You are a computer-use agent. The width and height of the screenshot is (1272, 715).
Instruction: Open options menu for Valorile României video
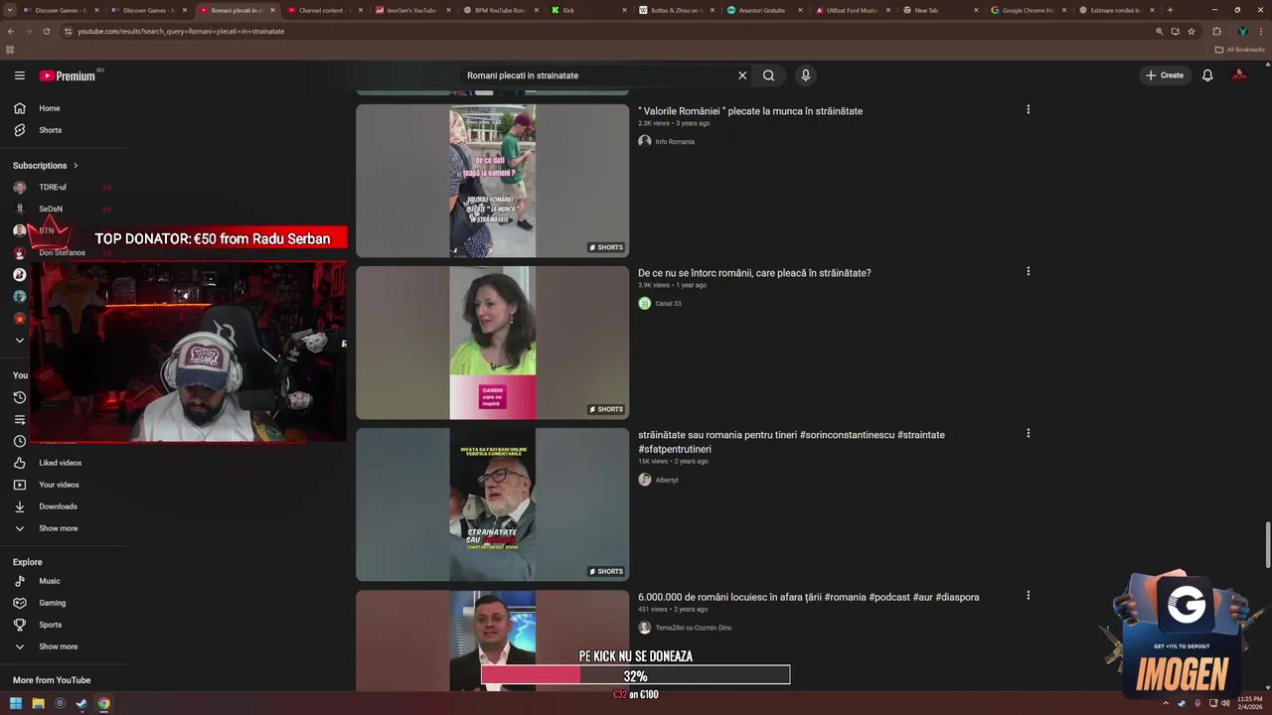(x=1028, y=109)
